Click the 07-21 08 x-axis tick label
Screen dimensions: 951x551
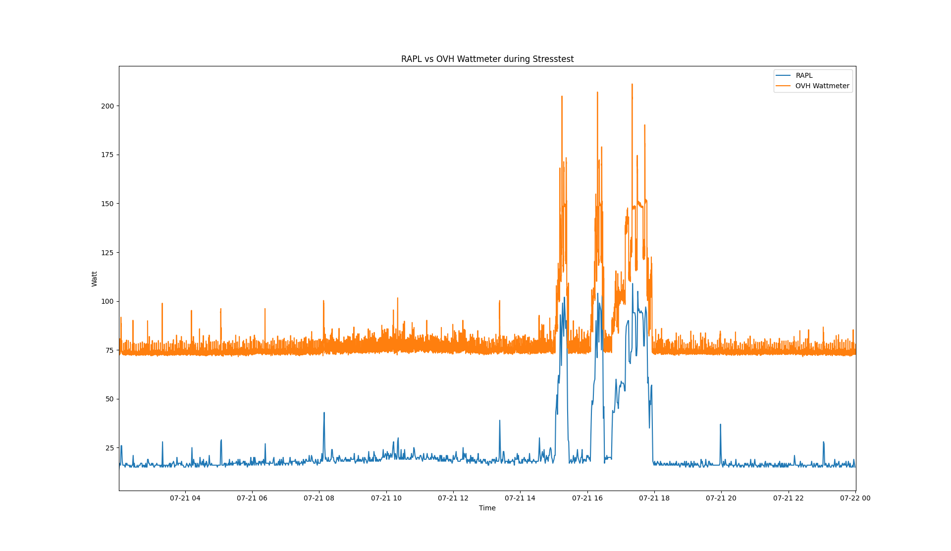point(318,498)
